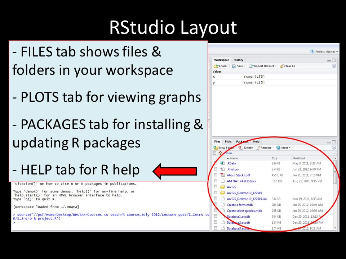Open the Import Dataset dropdown
This screenshot has width=346, height=259.
coord(262,66)
